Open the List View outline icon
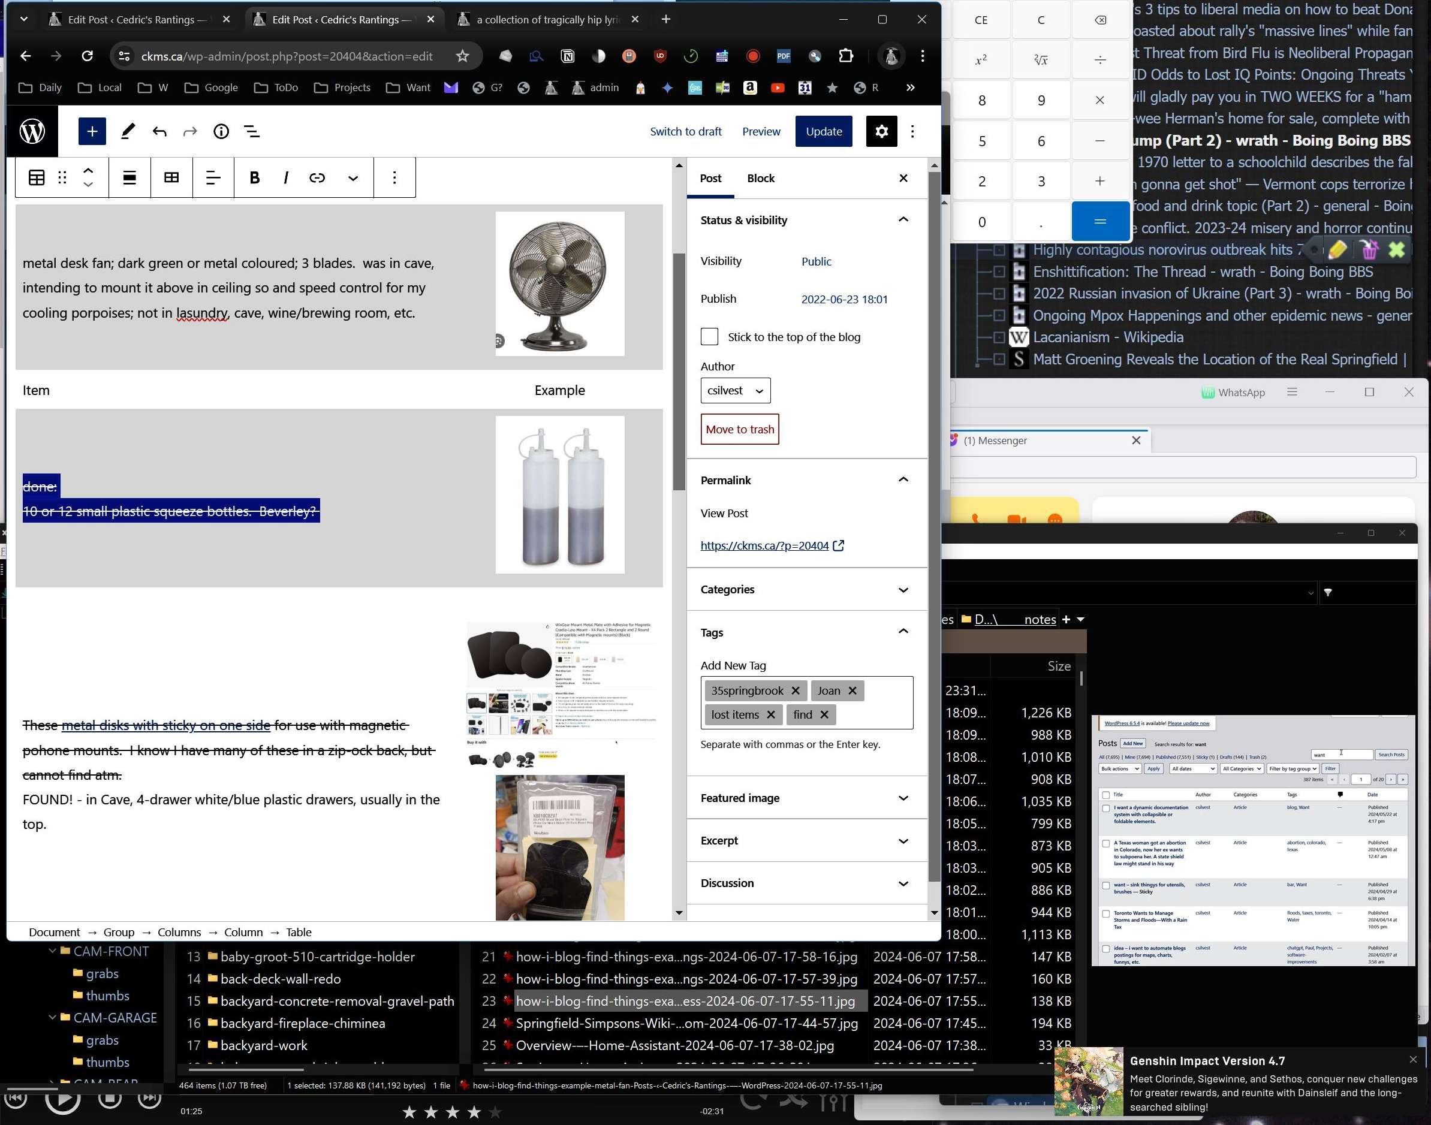 point(252,131)
